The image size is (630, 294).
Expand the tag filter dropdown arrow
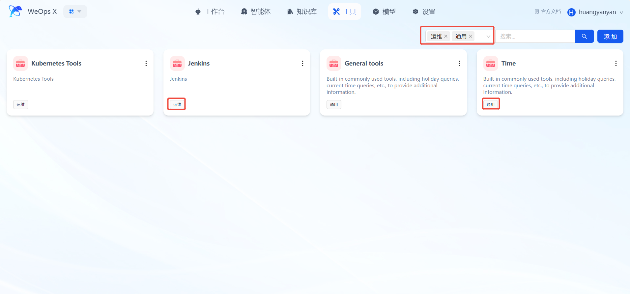pos(488,36)
